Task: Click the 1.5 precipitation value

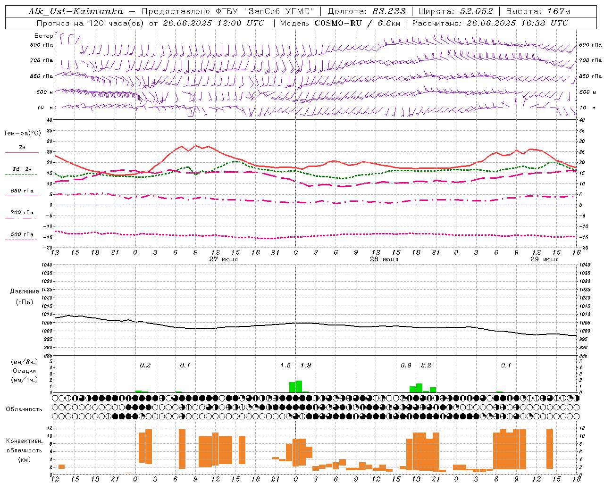Action: (285, 366)
